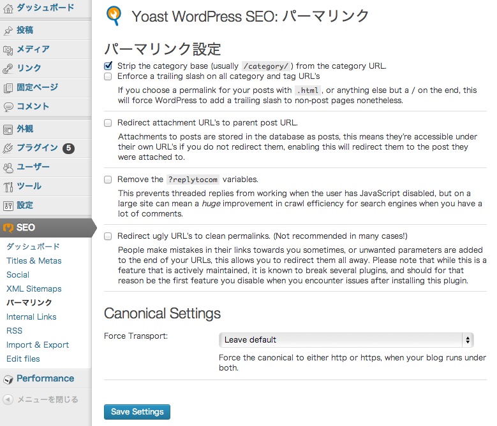Screen dimensions: 497x426
Task: Click the Posts (投稿) pushpin icon
Action: 8,30
